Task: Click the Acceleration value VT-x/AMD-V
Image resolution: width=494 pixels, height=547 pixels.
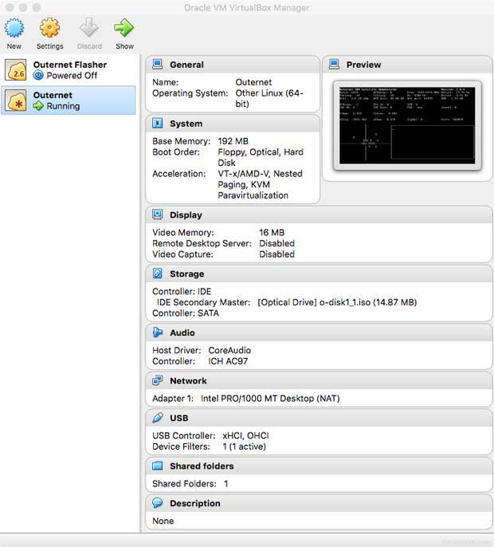Action: [x=245, y=174]
